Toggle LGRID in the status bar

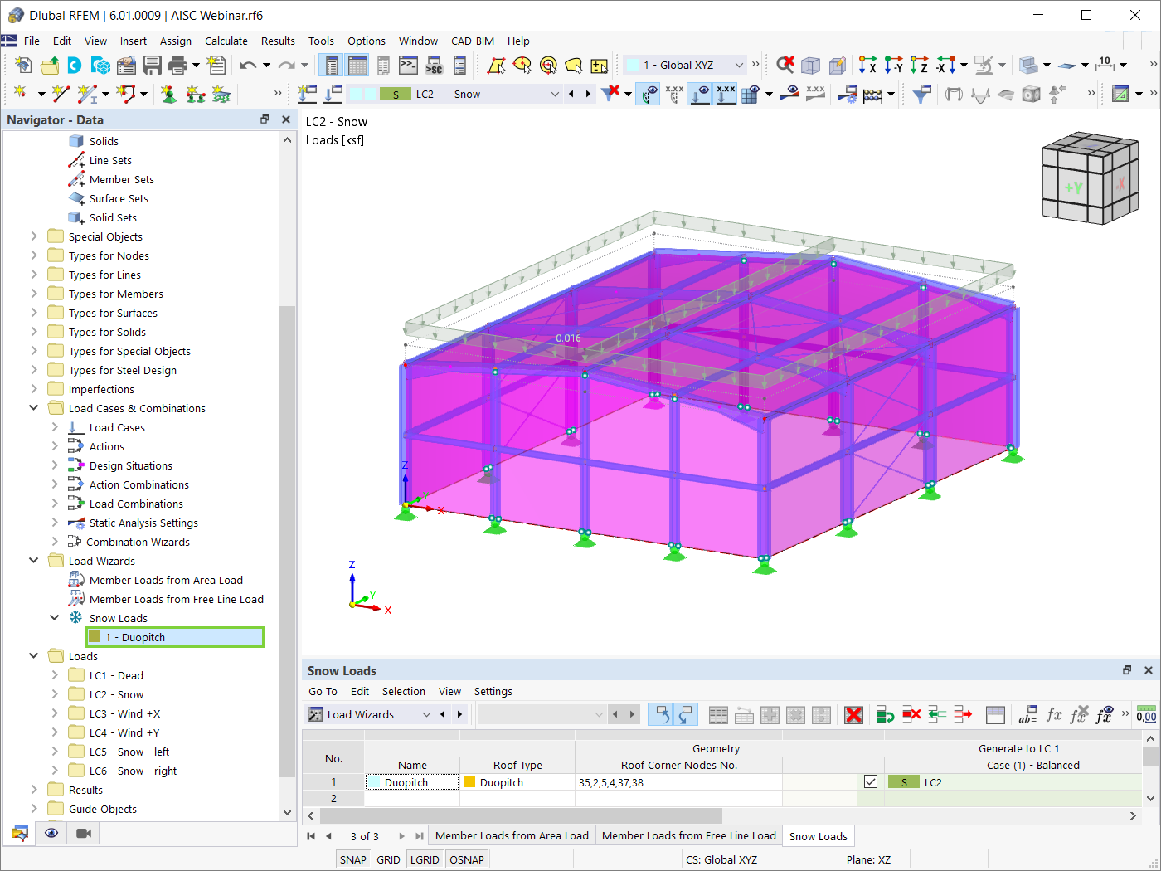coord(425,859)
